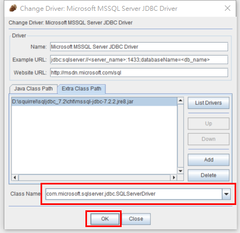Delete the selected class path entry
This screenshot has width=240, height=233.
click(x=209, y=175)
